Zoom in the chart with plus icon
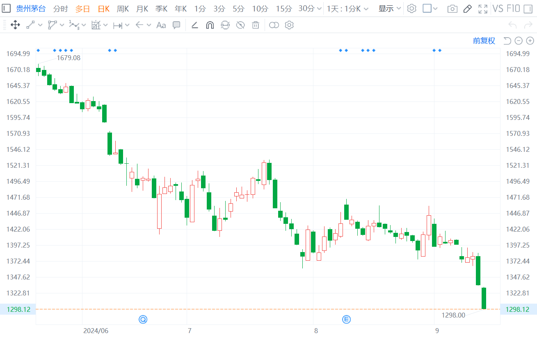Image resolution: width=537 pixels, height=338 pixels. (530, 41)
